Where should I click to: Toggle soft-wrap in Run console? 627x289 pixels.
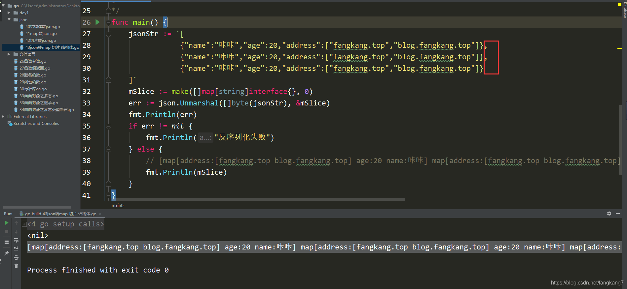point(16,240)
